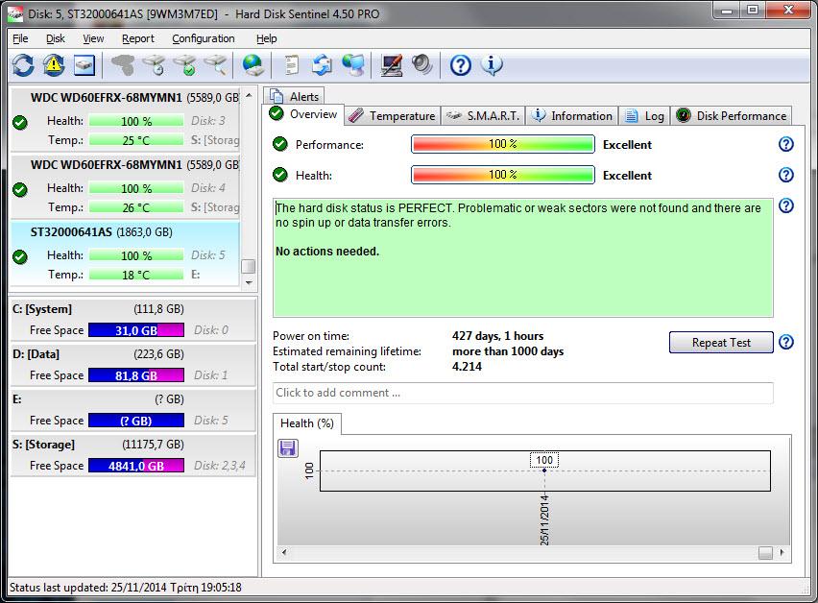Viewport: 818px width, 603px height.
Task: Select the E: partition entry
Action: [x=133, y=409]
